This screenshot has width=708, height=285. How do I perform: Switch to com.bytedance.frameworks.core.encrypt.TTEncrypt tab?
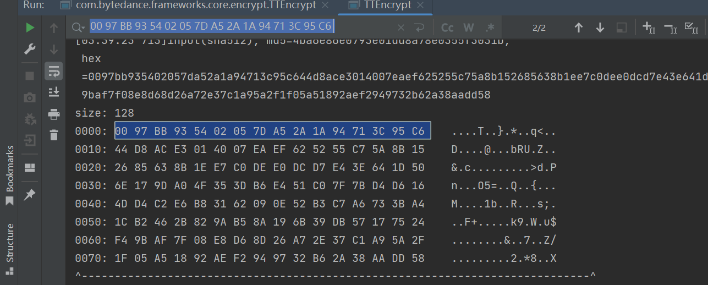click(x=188, y=6)
